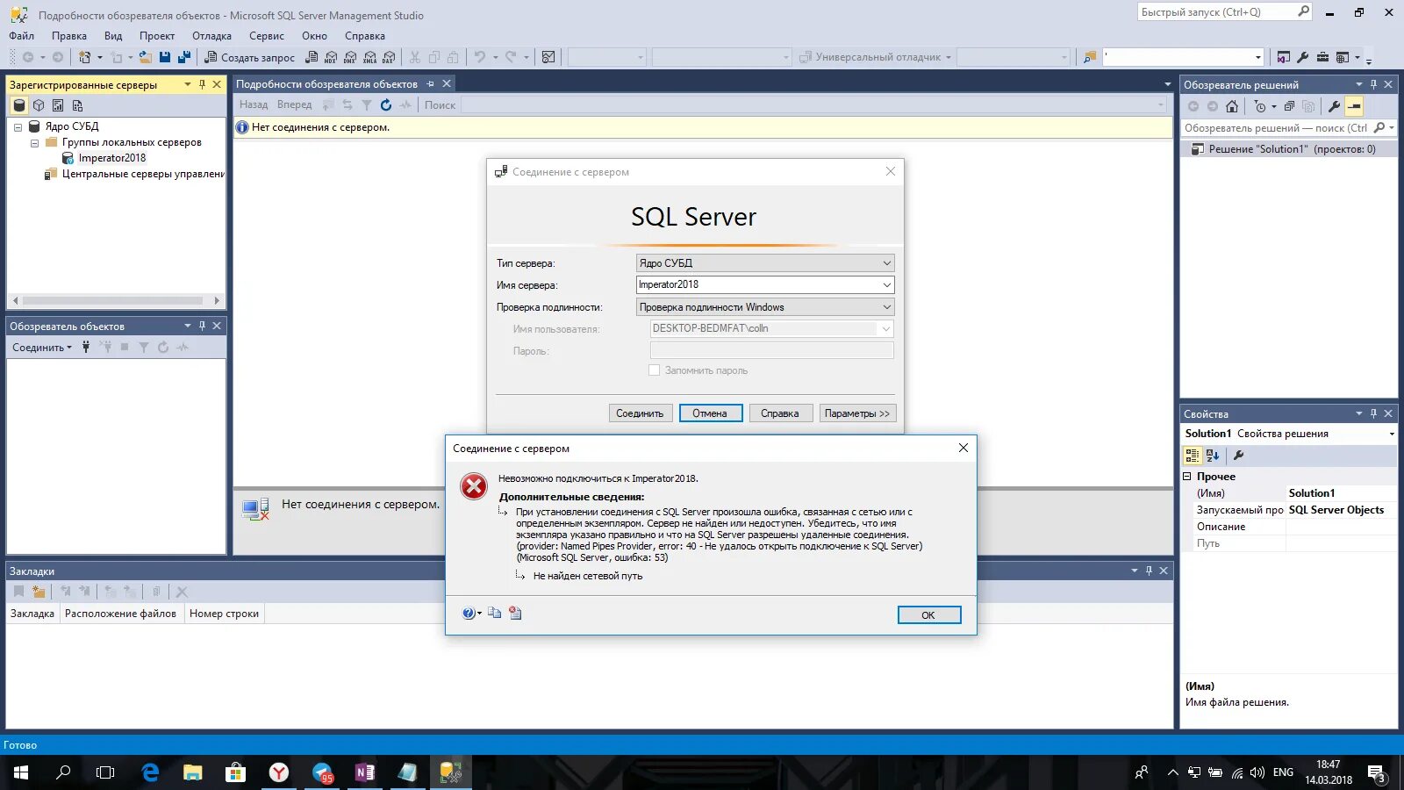Click the help icon in the error dialog

(469, 614)
